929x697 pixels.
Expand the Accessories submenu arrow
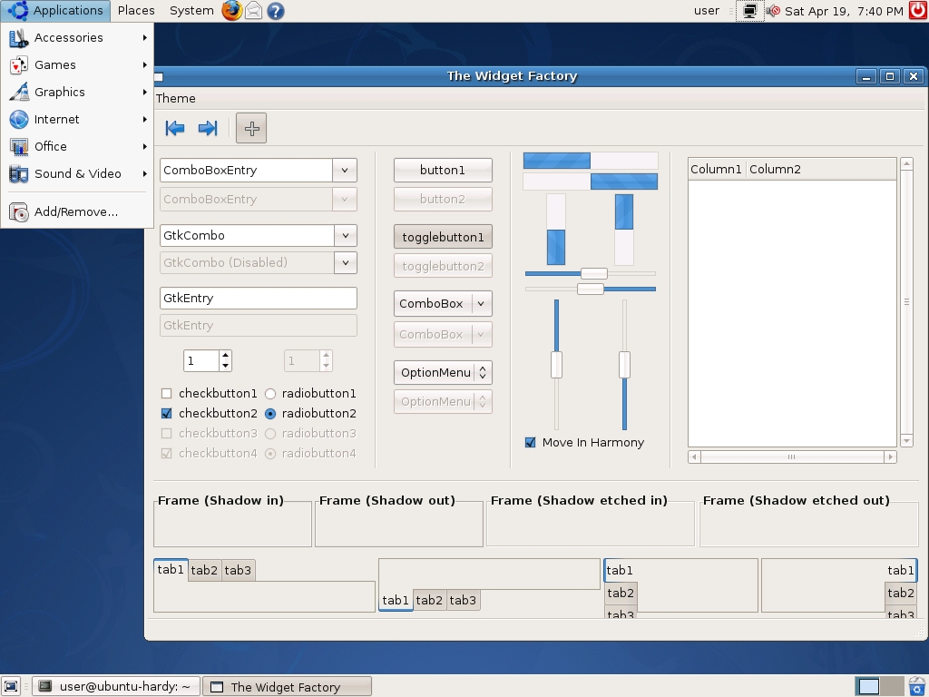[x=144, y=38]
